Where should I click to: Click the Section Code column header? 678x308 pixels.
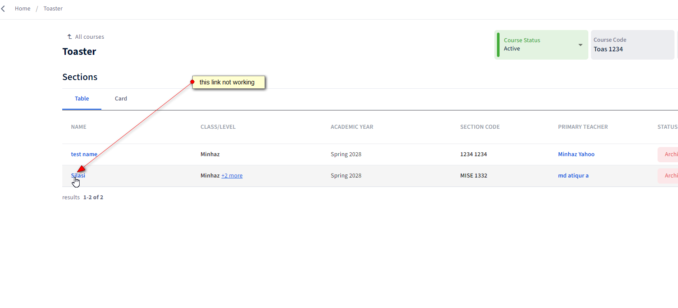[480, 127]
